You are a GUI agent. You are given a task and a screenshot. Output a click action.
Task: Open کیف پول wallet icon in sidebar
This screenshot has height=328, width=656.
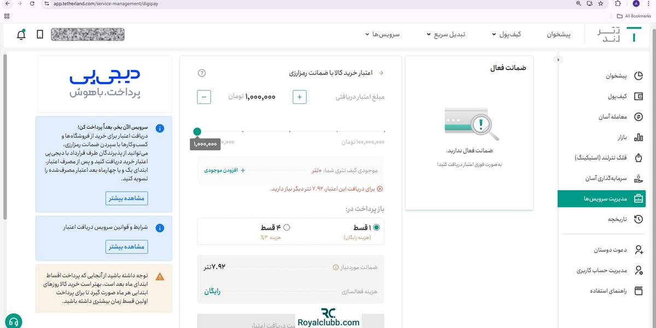click(x=638, y=96)
